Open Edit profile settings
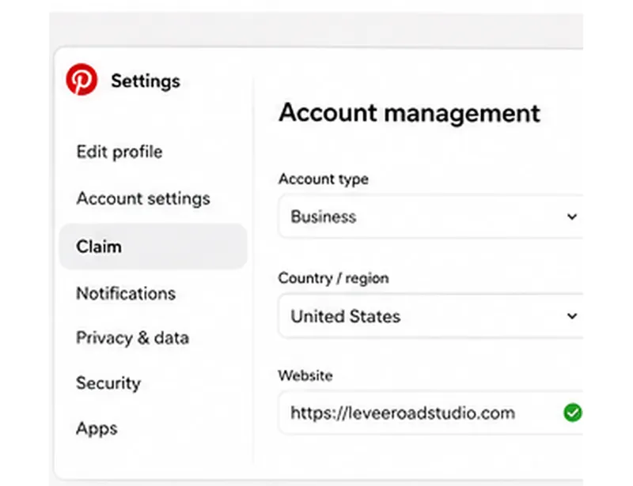 119,152
